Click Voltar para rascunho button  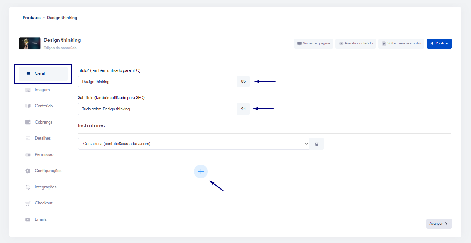pos(401,43)
